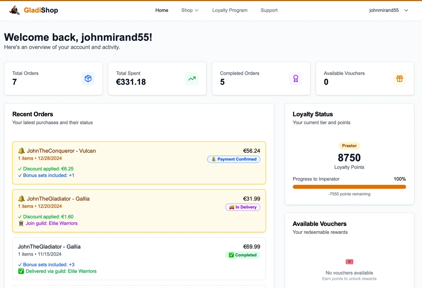Click the red ticket icon above No vouchers available

pyautogui.click(x=349, y=262)
